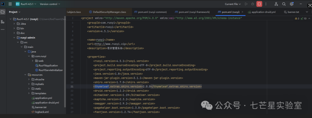Collapse the src folder

point(18,42)
